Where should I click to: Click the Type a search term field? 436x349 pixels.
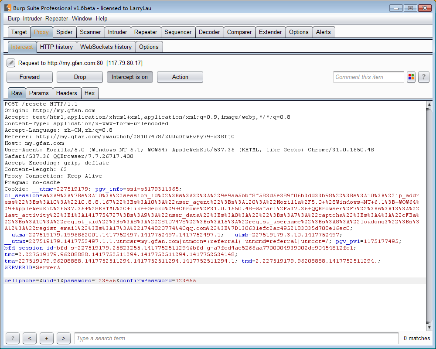[x=236, y=338]
